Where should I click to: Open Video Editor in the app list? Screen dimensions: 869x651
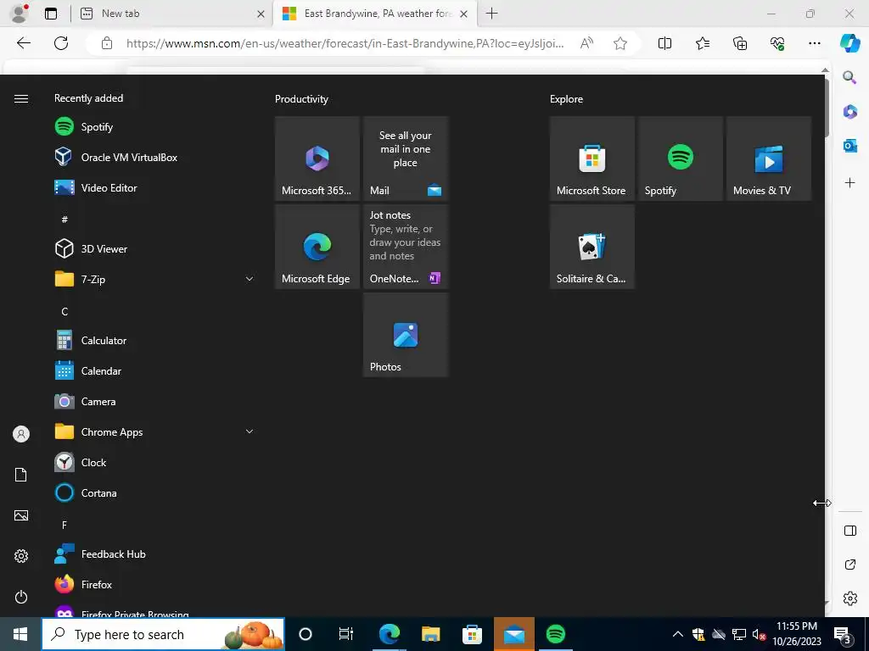pos(154,187)
